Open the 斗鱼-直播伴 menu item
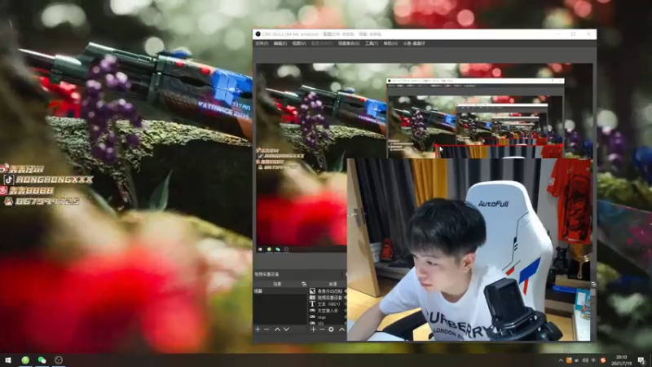The height and width of the screenshot is (367, 652). click(414, 43)
